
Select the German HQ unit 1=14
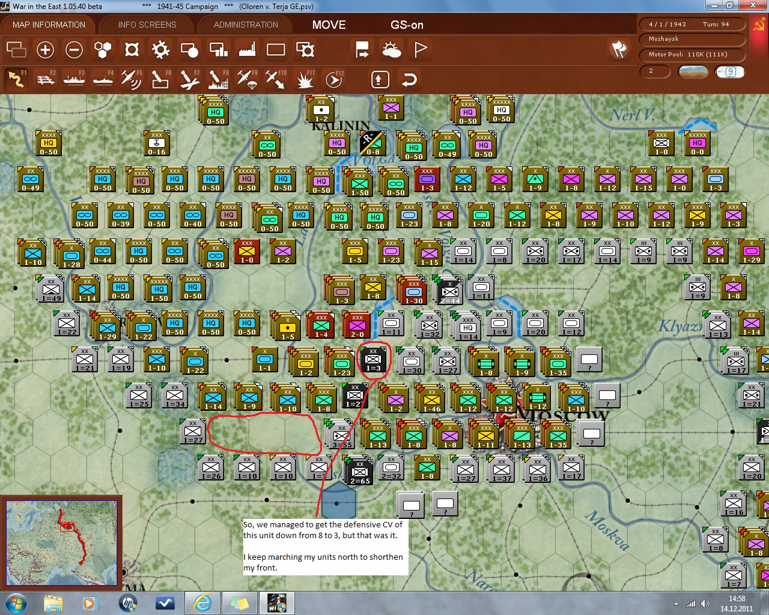tap(467, 326)
